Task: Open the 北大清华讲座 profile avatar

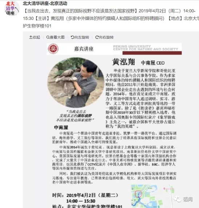Action: click(12, 8)
